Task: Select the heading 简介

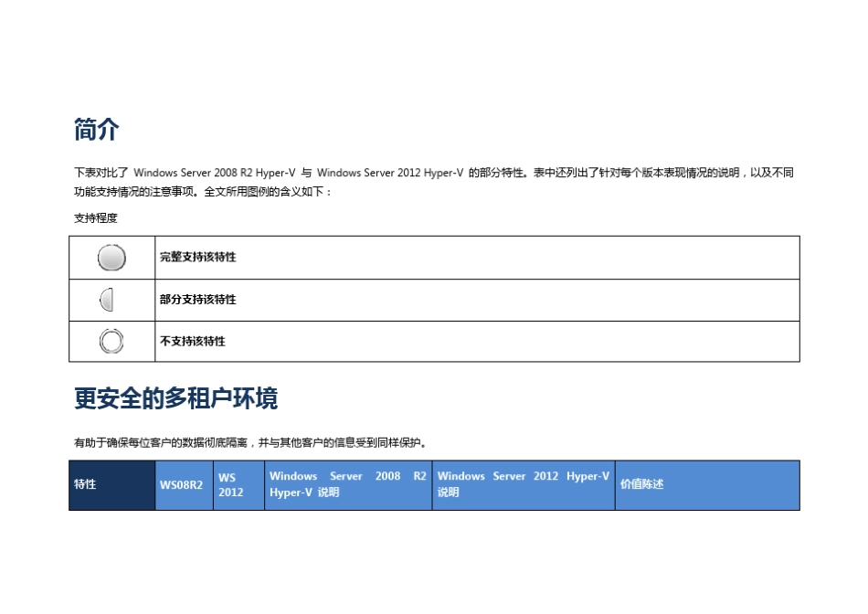Action: pos(97,130)
